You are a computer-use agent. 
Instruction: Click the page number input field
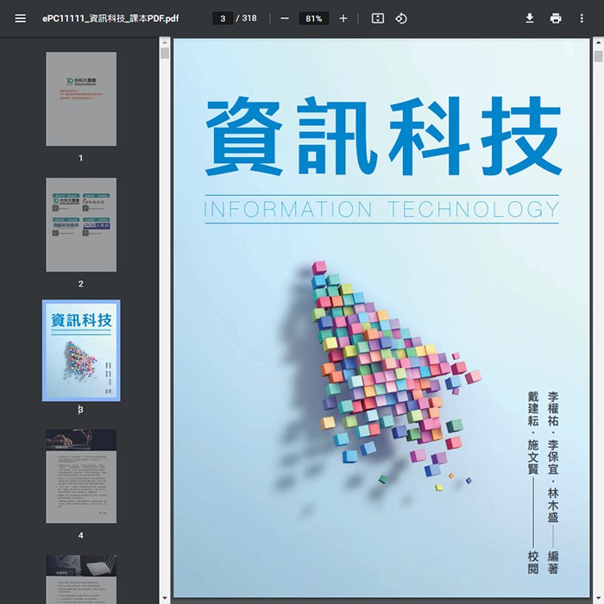click(x=223, y=18)
